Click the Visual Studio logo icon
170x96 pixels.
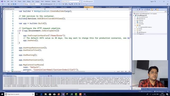click(2, 1)
